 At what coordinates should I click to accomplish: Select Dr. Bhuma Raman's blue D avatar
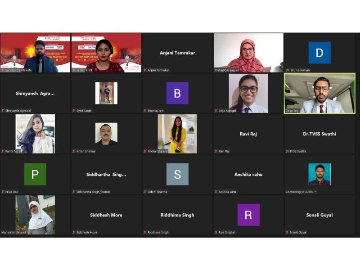pyautogui.click(x=319, y=53)
